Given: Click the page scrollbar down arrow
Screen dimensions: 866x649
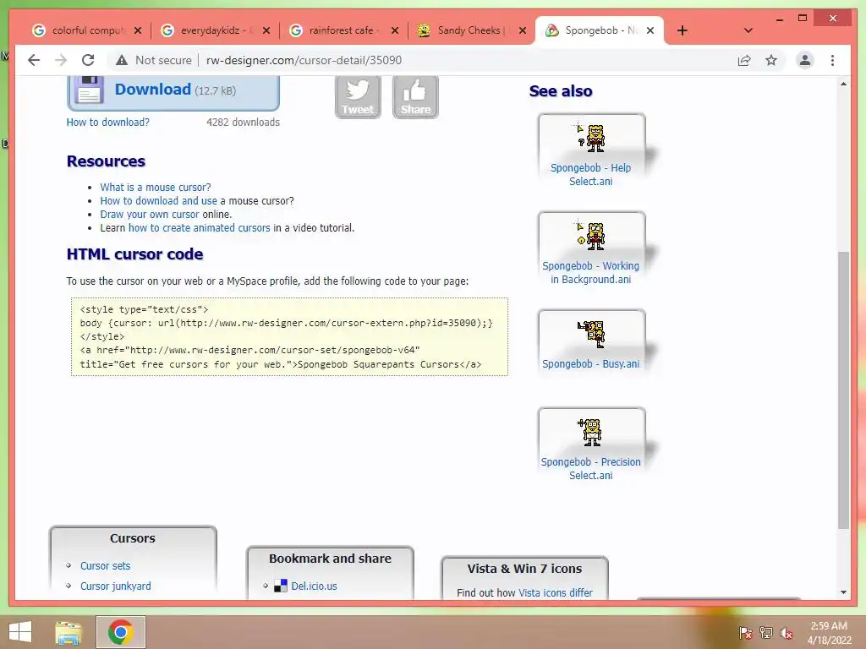Looking at the screenshot, I should (843, 592).
